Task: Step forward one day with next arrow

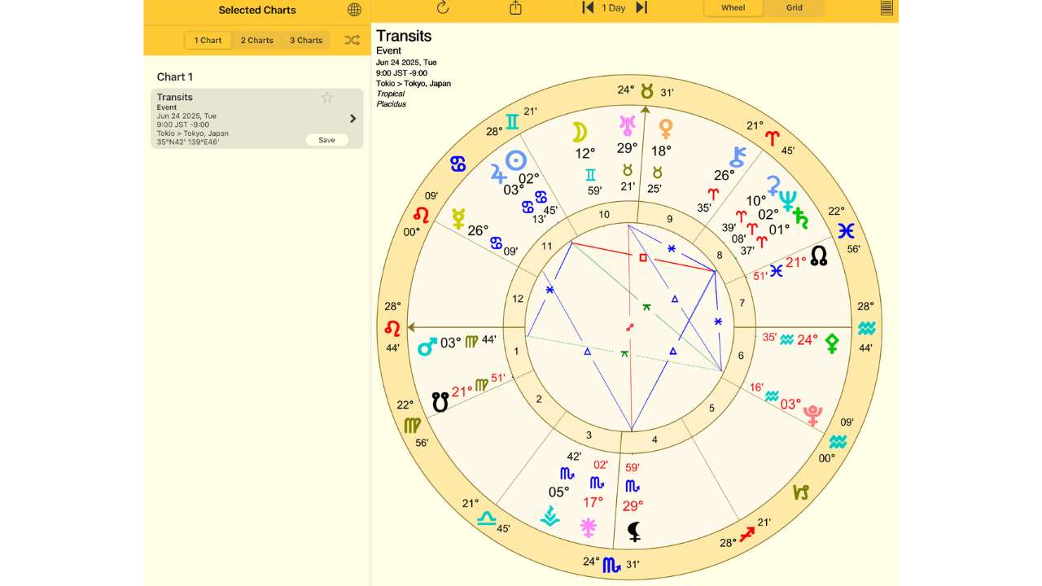Action: coord(641,8)
